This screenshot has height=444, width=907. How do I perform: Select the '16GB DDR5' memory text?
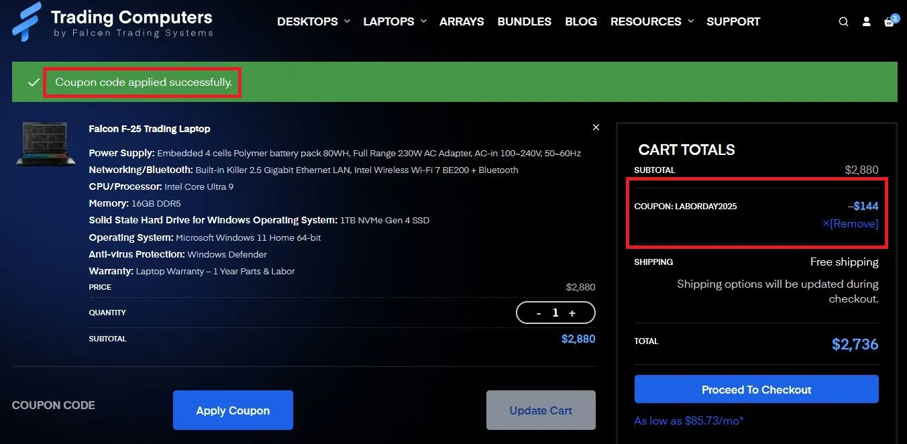[x=156, y=204]
